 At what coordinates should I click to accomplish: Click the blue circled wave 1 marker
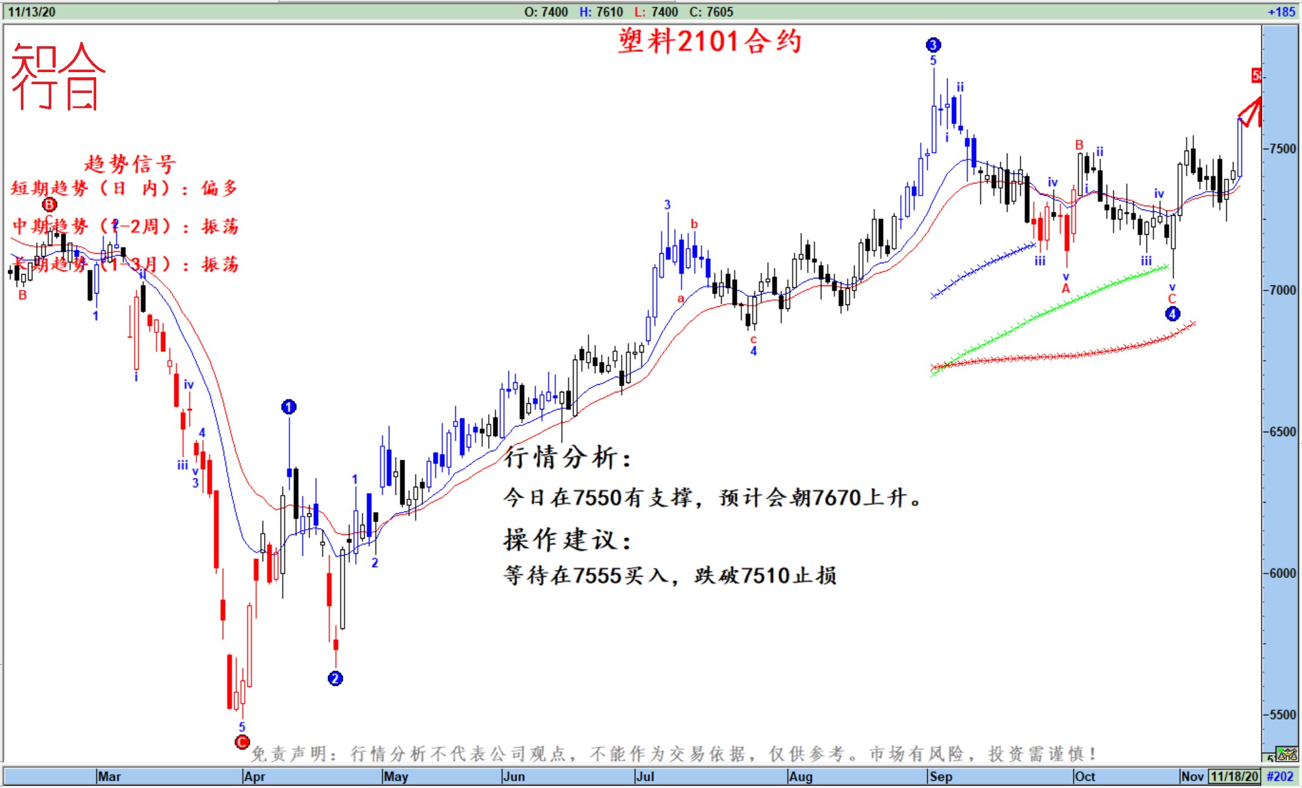coord(289,407)
